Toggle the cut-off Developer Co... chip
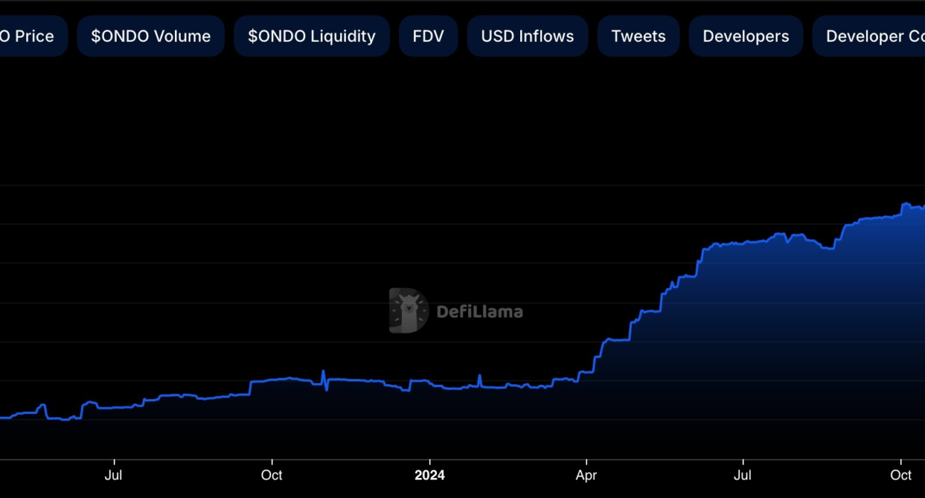The width and height of the screenshot is (925, 498). click(872, 36)
